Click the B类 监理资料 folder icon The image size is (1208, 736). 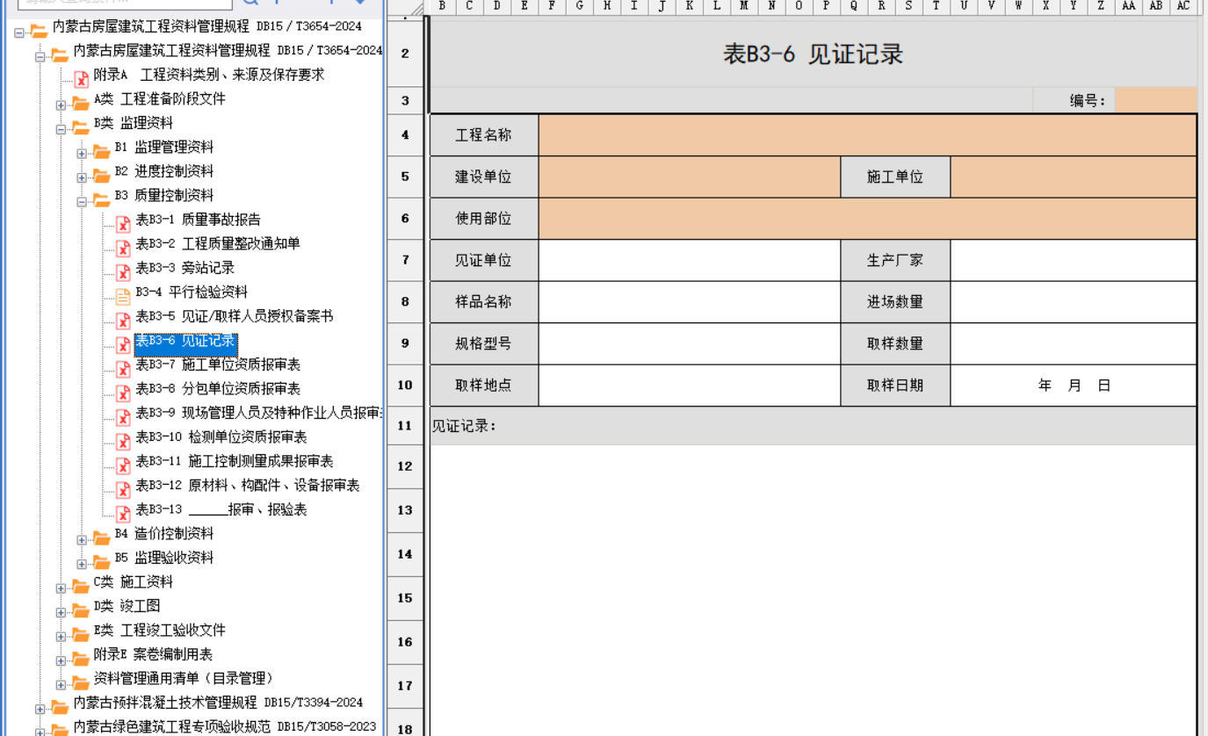(81, 125)
